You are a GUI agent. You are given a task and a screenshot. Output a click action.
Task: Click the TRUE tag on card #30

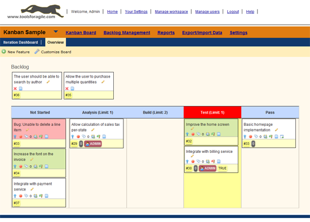pos(223,169)
